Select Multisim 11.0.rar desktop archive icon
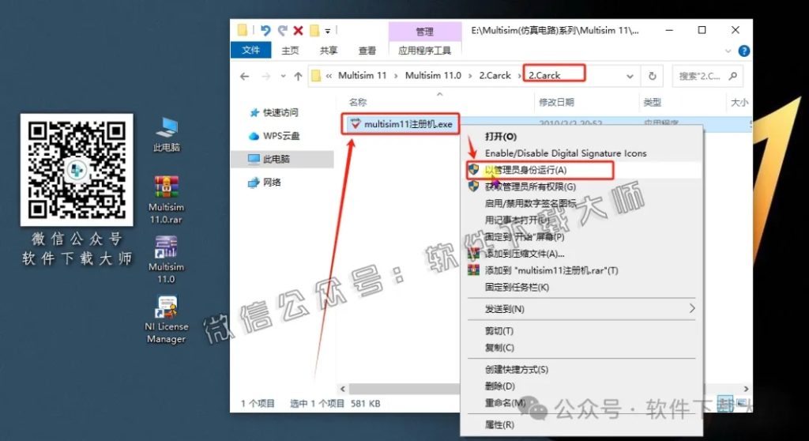Screen dimensions: 809x441 coord(166,199)
